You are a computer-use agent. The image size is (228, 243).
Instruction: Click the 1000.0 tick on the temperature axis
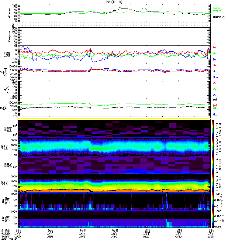pyautogui.click(x=13, y=103)
